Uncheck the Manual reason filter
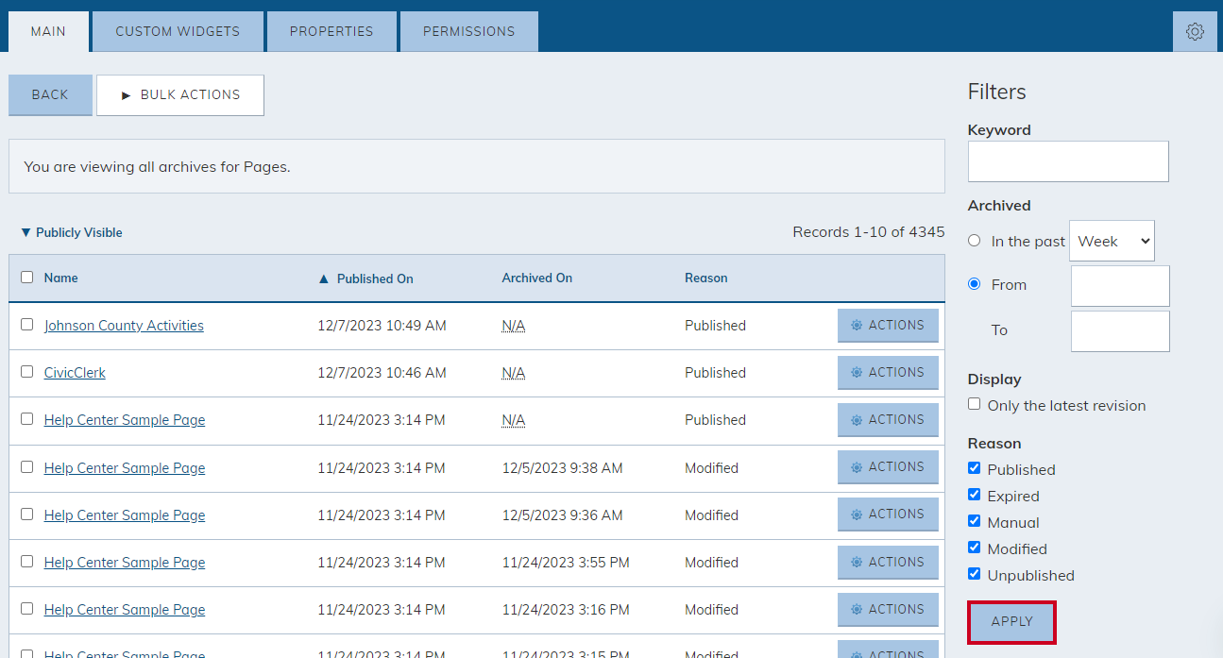 click(975, 521)
